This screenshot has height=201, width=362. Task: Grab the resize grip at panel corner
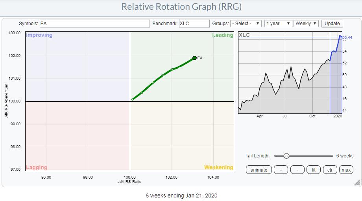click(357, 183)
